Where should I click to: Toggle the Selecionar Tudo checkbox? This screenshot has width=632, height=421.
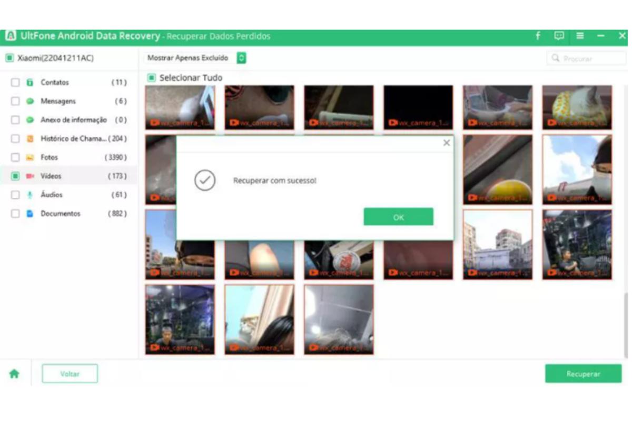(151, 78)
